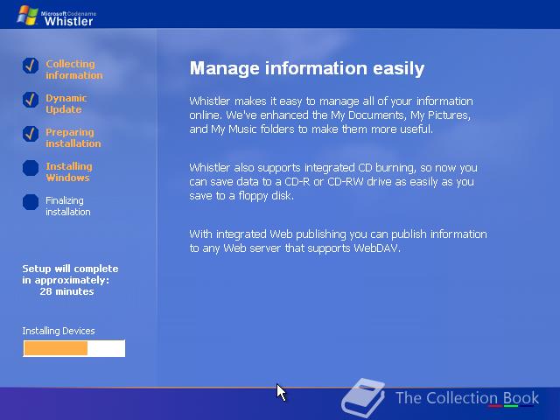Click the 'Installing Devices' status label
Viewport: 560px width, 420px height.
coord(59,331)
